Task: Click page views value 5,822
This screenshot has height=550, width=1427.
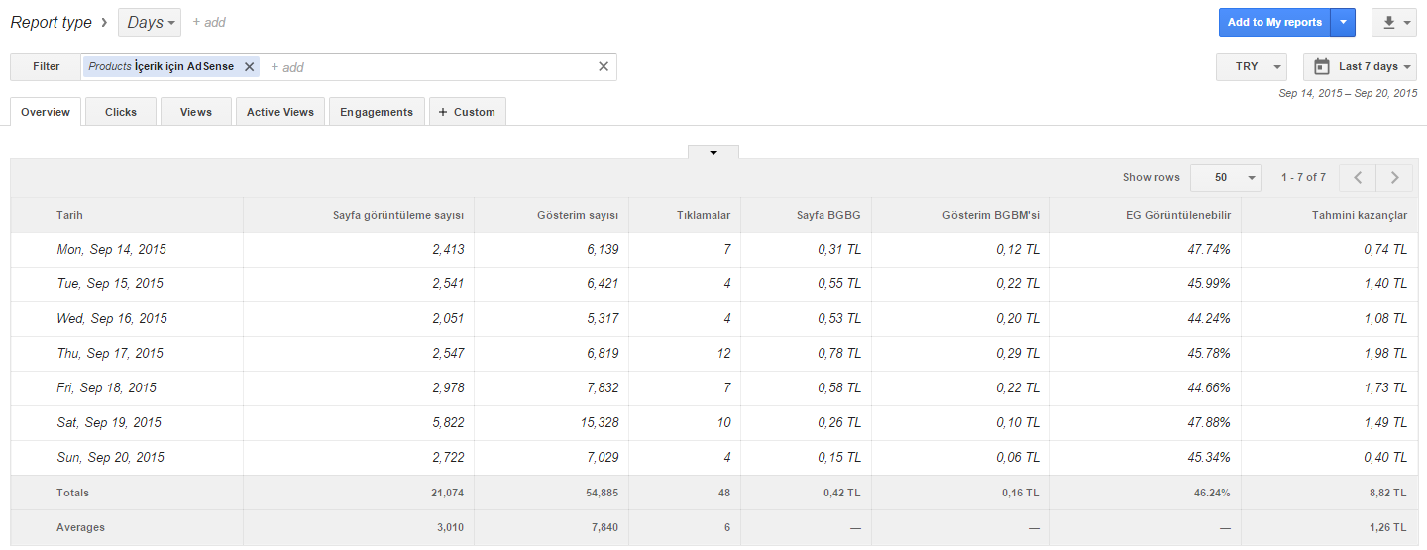Action: (448, 423)
